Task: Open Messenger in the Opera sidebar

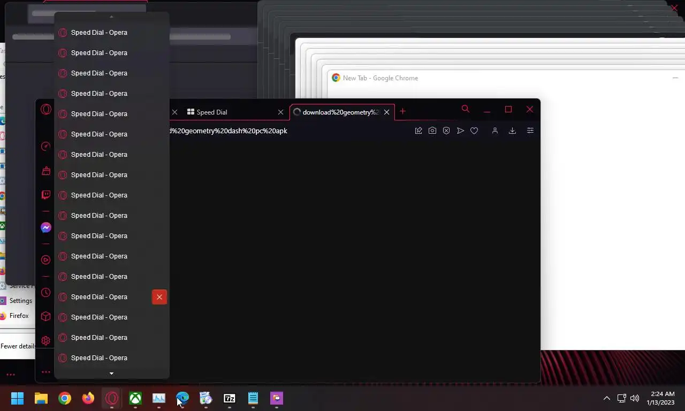Action: [x=46, y=227]
